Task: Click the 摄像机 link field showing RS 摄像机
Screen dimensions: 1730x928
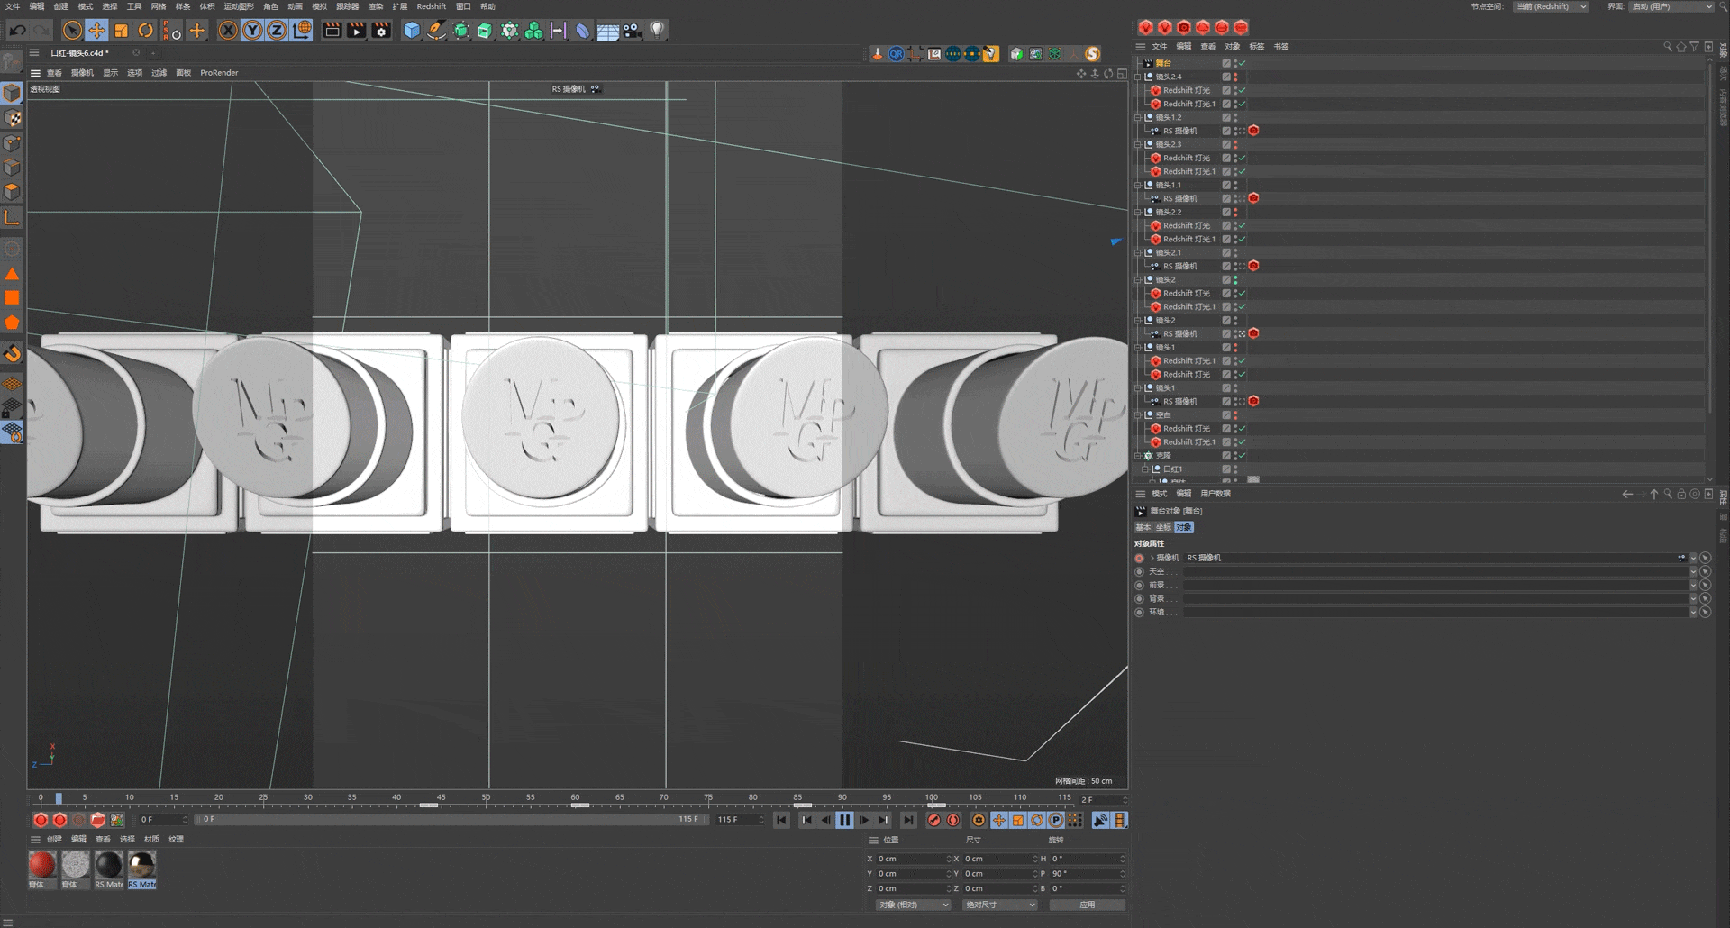Action: point(1434,558)
